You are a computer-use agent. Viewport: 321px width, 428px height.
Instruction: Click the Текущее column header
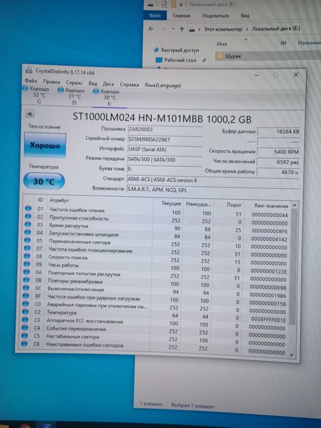[171, 204]
